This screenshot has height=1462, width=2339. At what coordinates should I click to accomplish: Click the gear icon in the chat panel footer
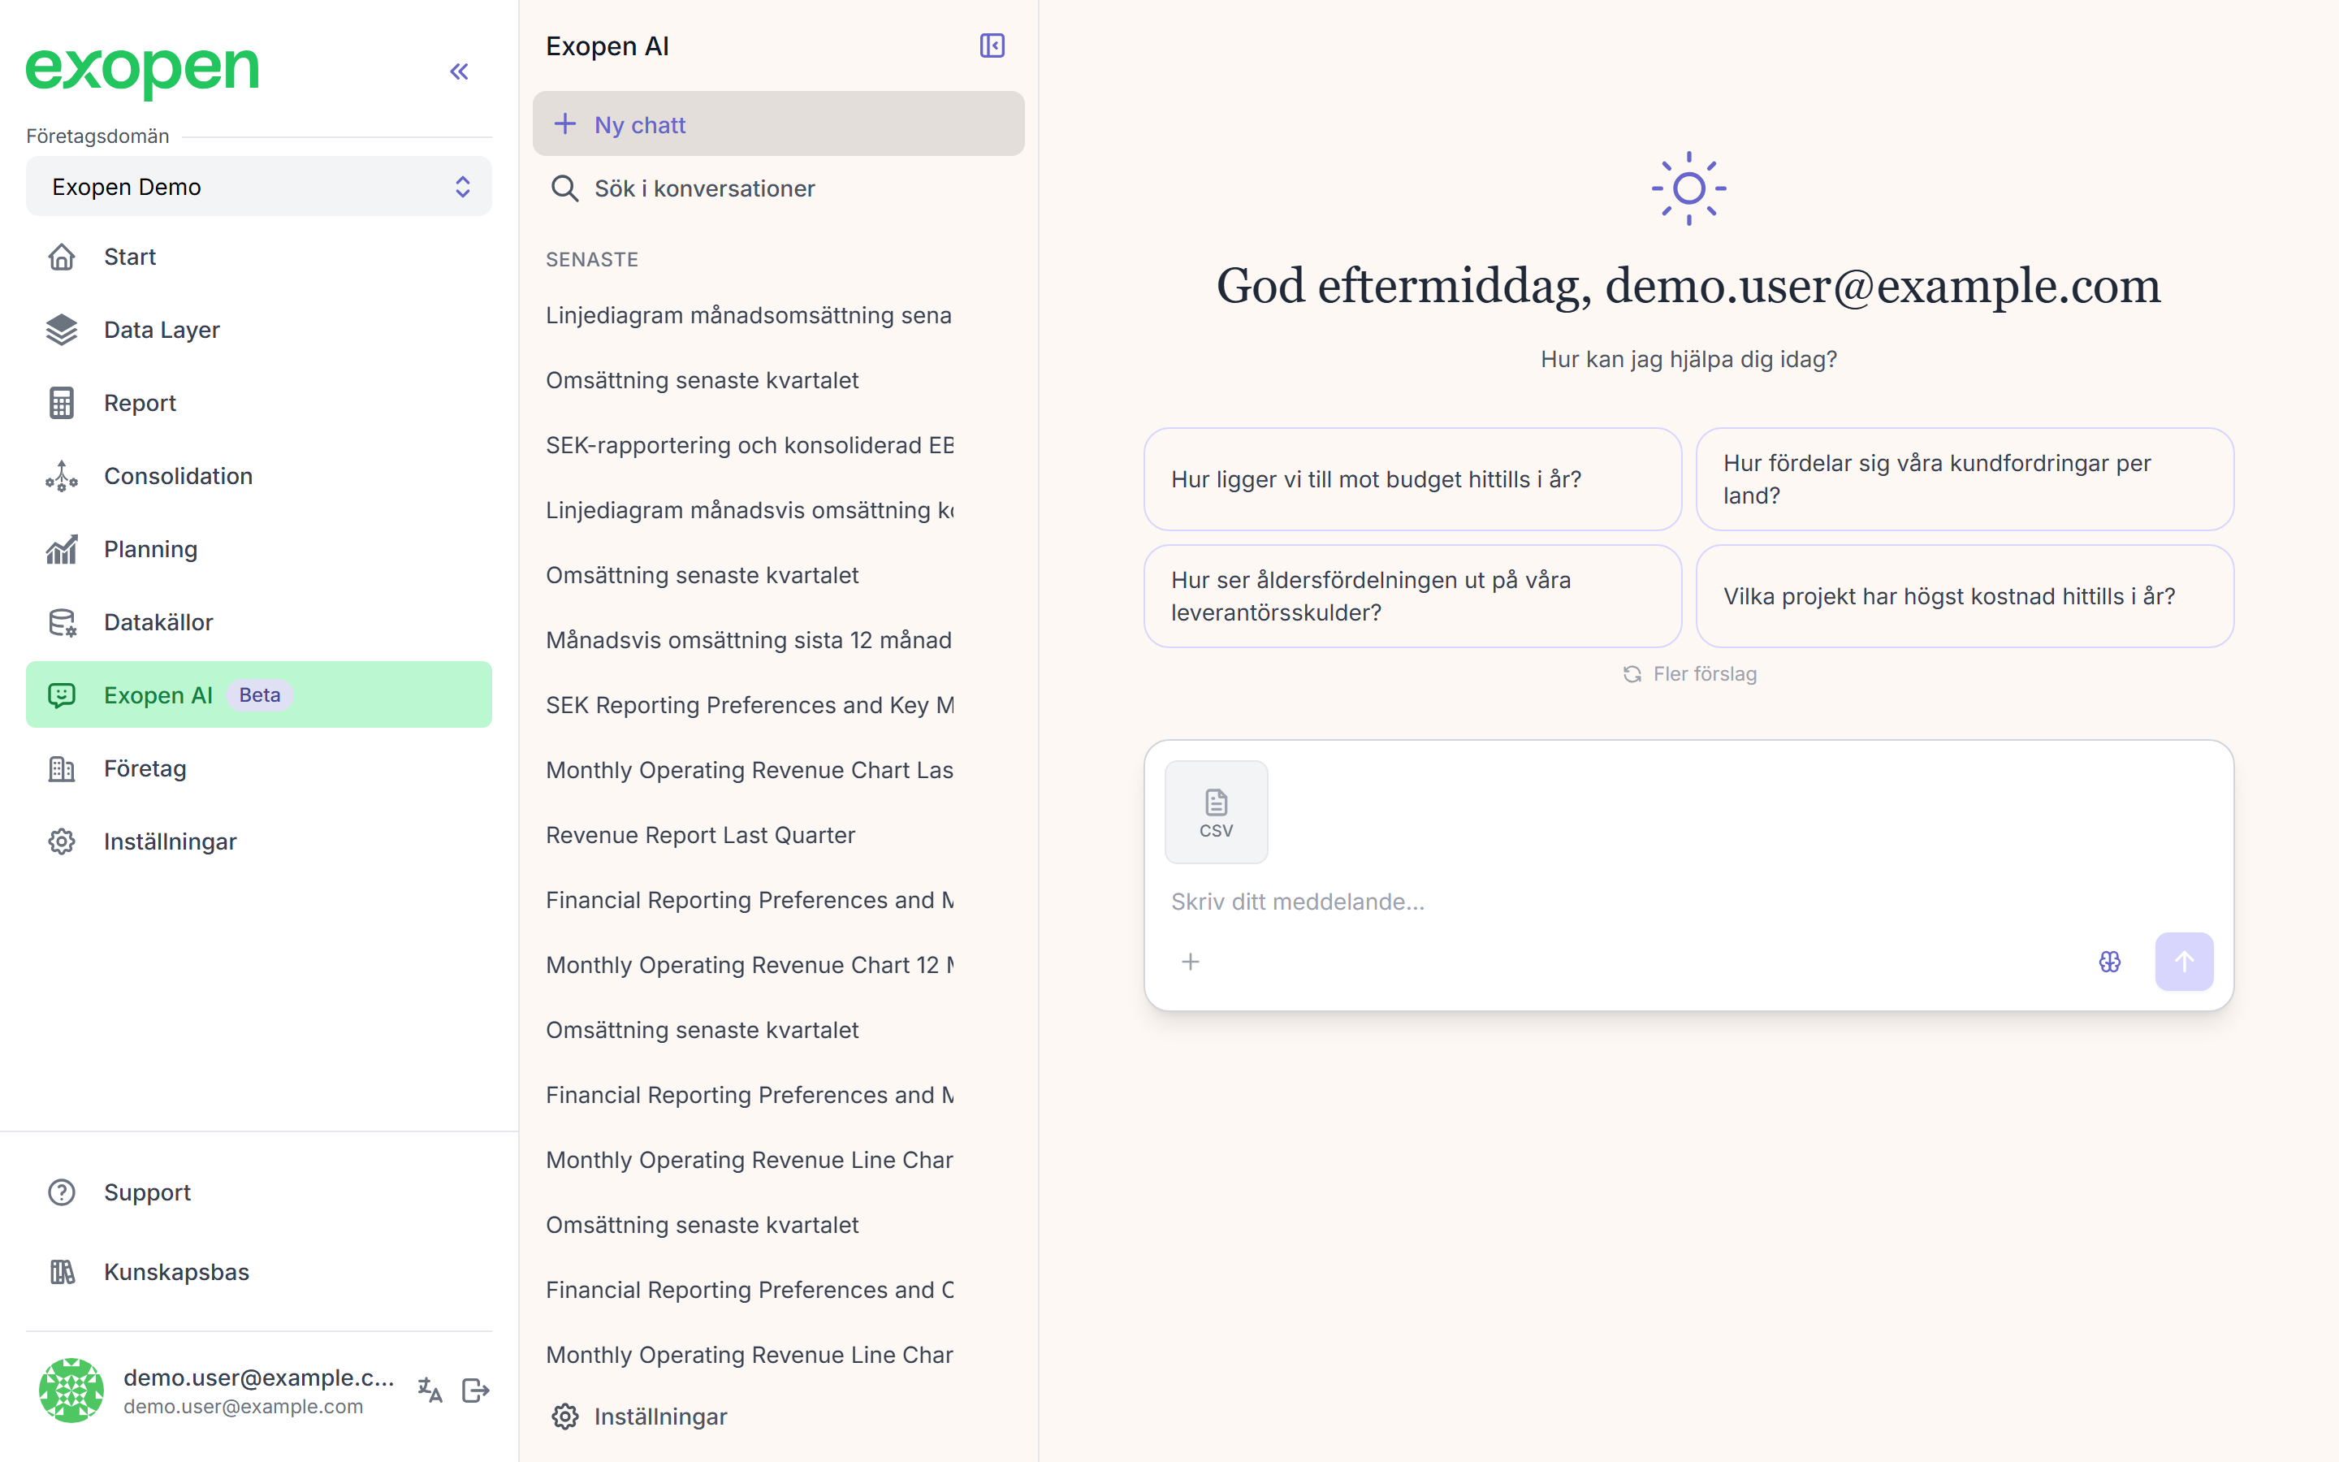564,1417
